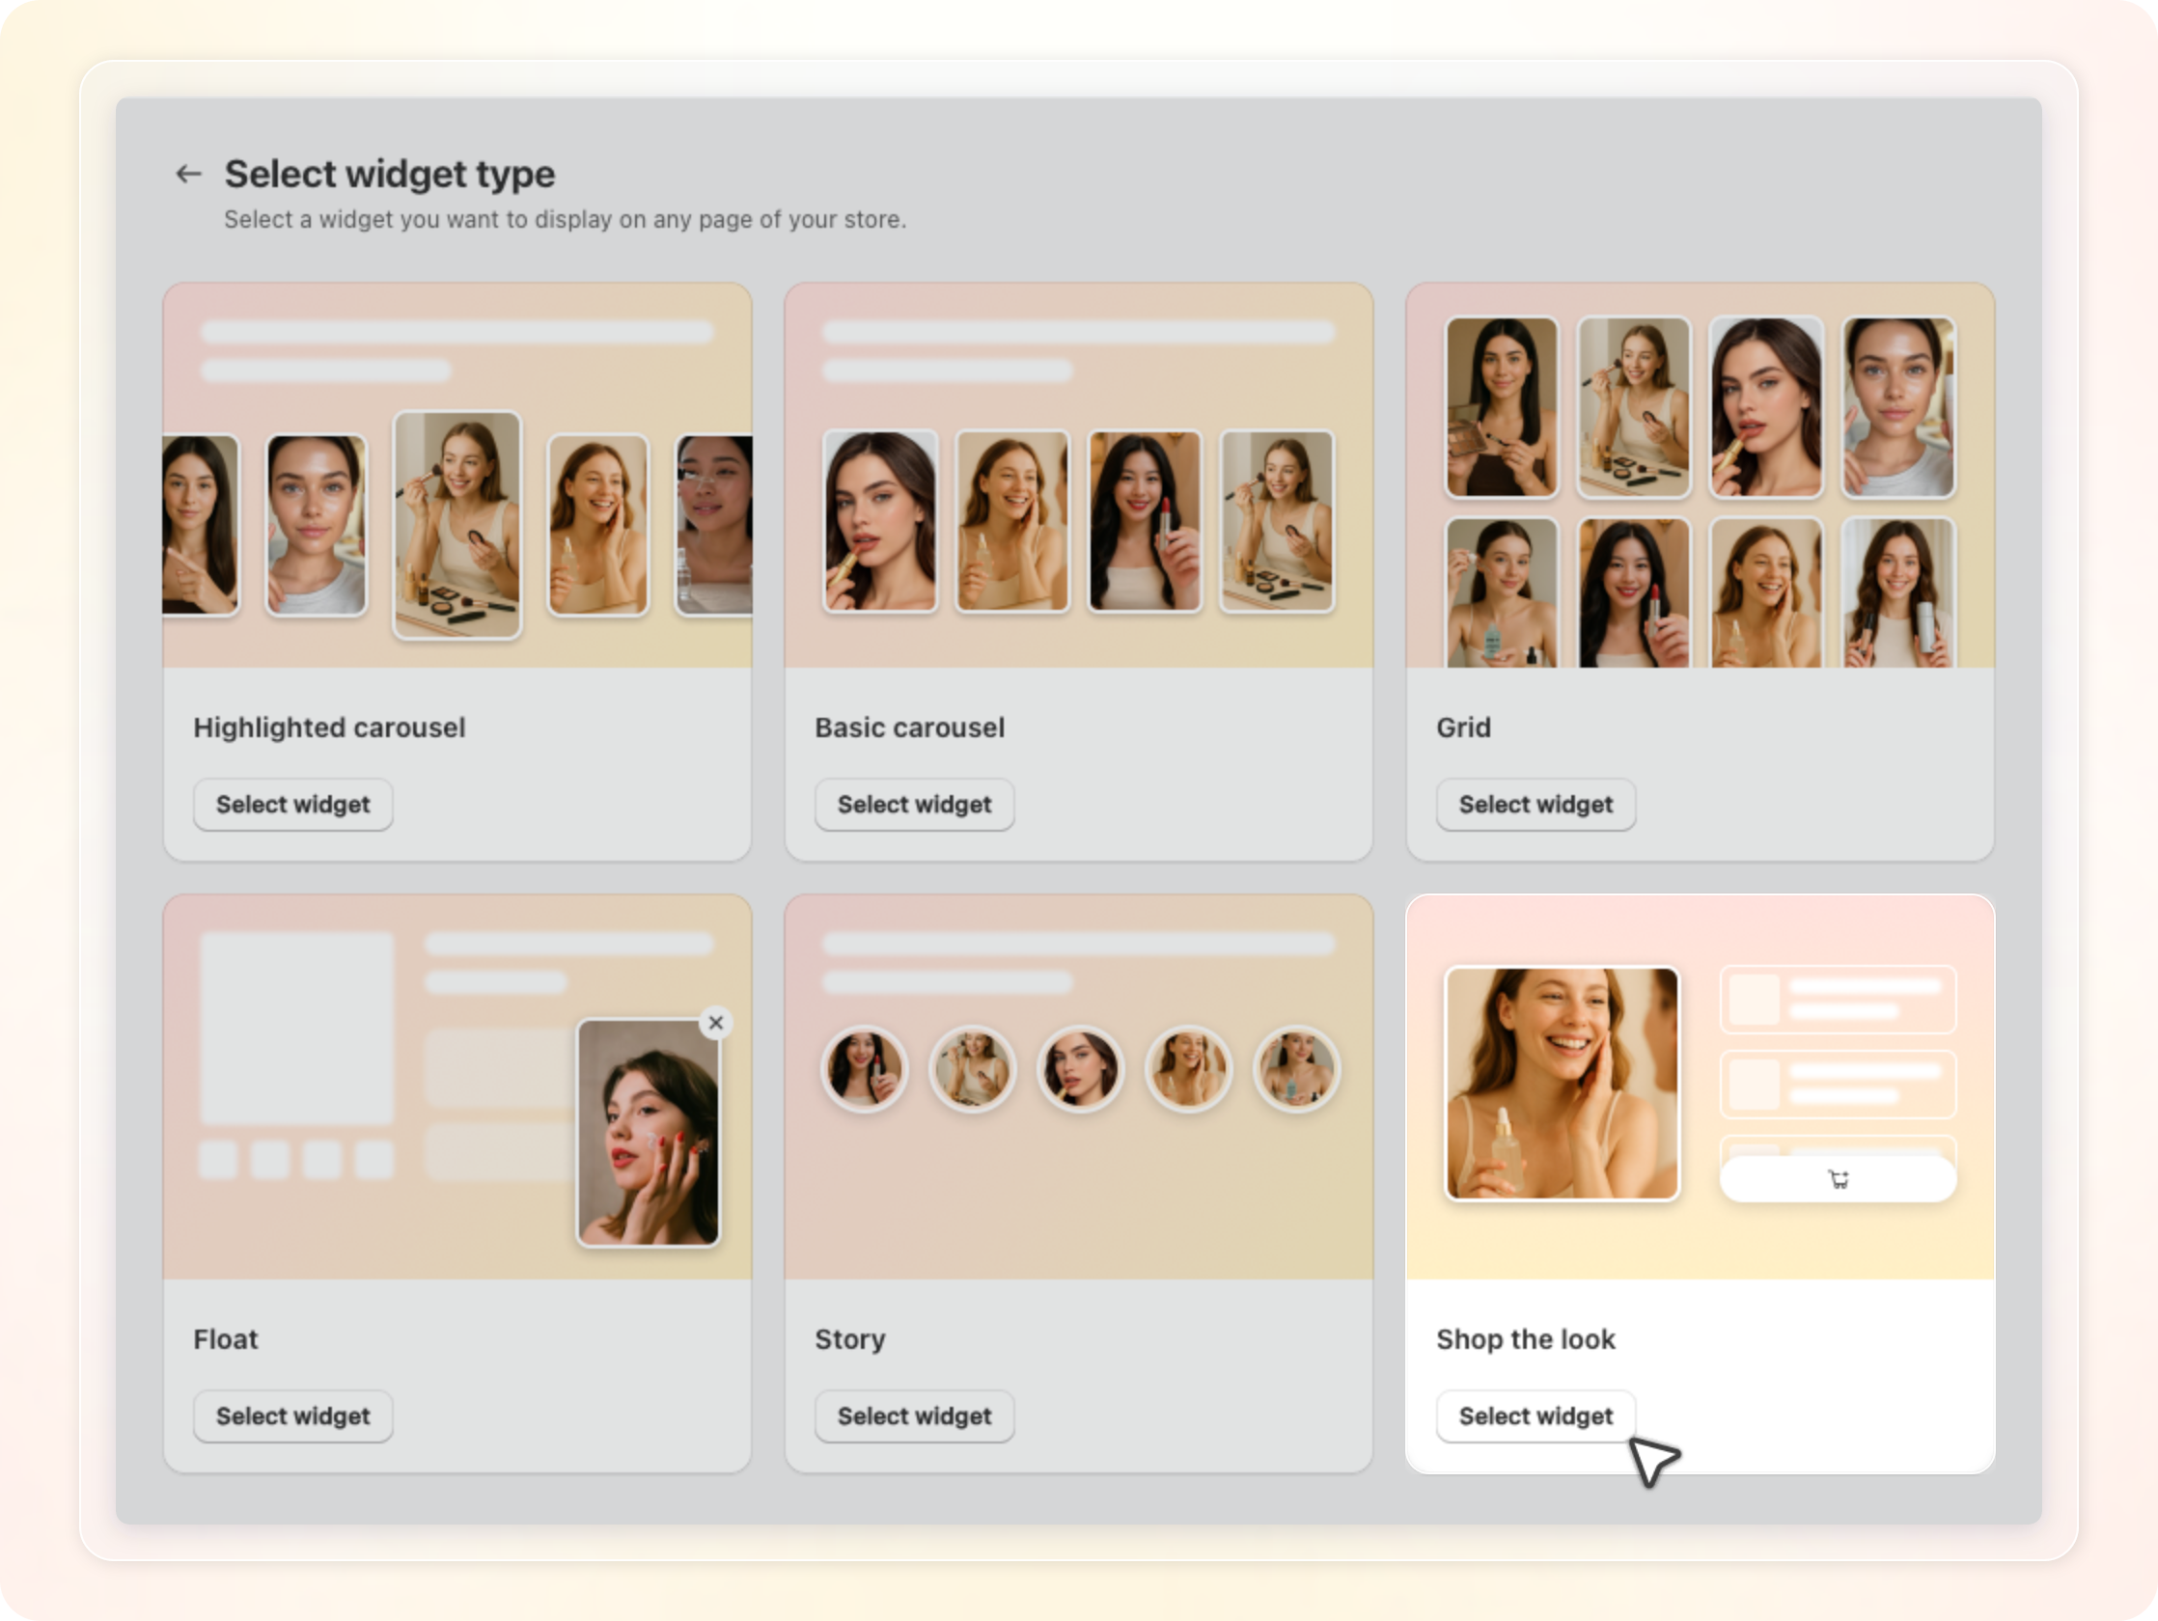The width and height of the screenshot is (2158, 1621).
Task: Click the top-left photo in Grid preview
Action: (x=1502, y=407)
